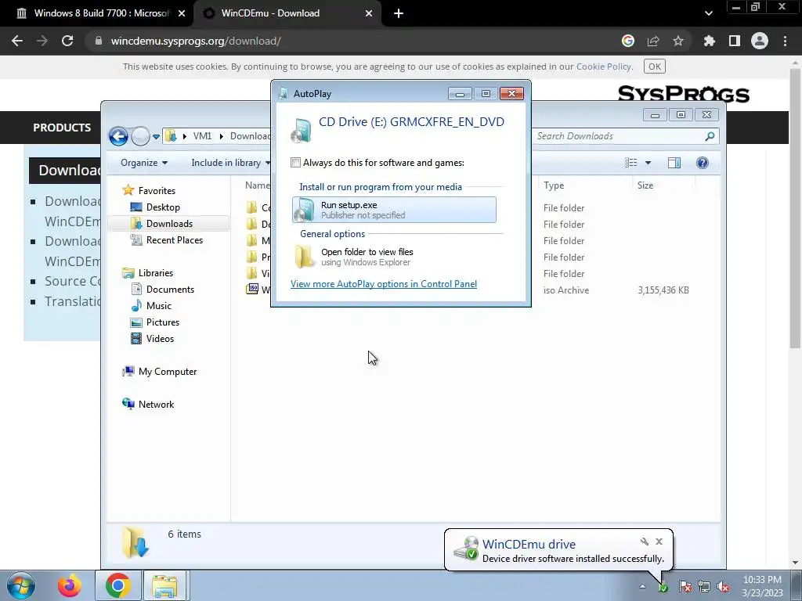Click the WinCDEmu drive notification title
Screen dimensions: 802x601
tap(529, 545)
